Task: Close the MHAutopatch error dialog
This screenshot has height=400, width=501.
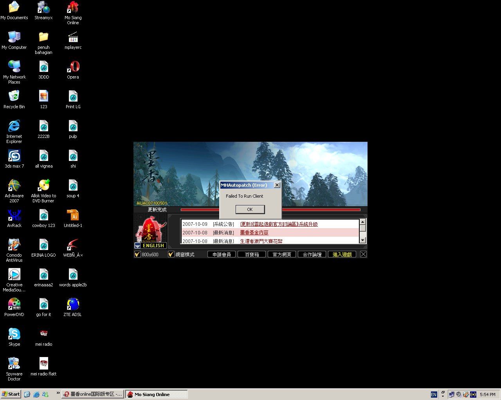Action: coord(277,185)
